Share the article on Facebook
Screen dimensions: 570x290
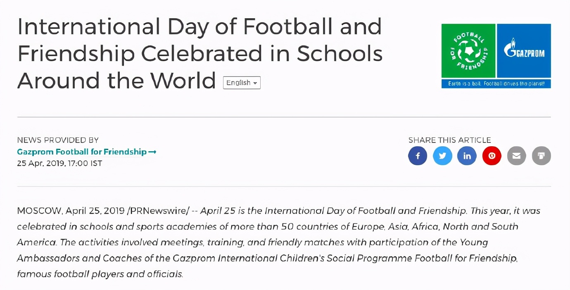click(418, 156)
